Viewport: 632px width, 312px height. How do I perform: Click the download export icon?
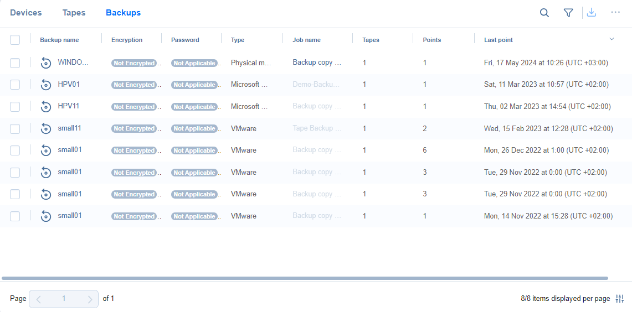point(592,12)
